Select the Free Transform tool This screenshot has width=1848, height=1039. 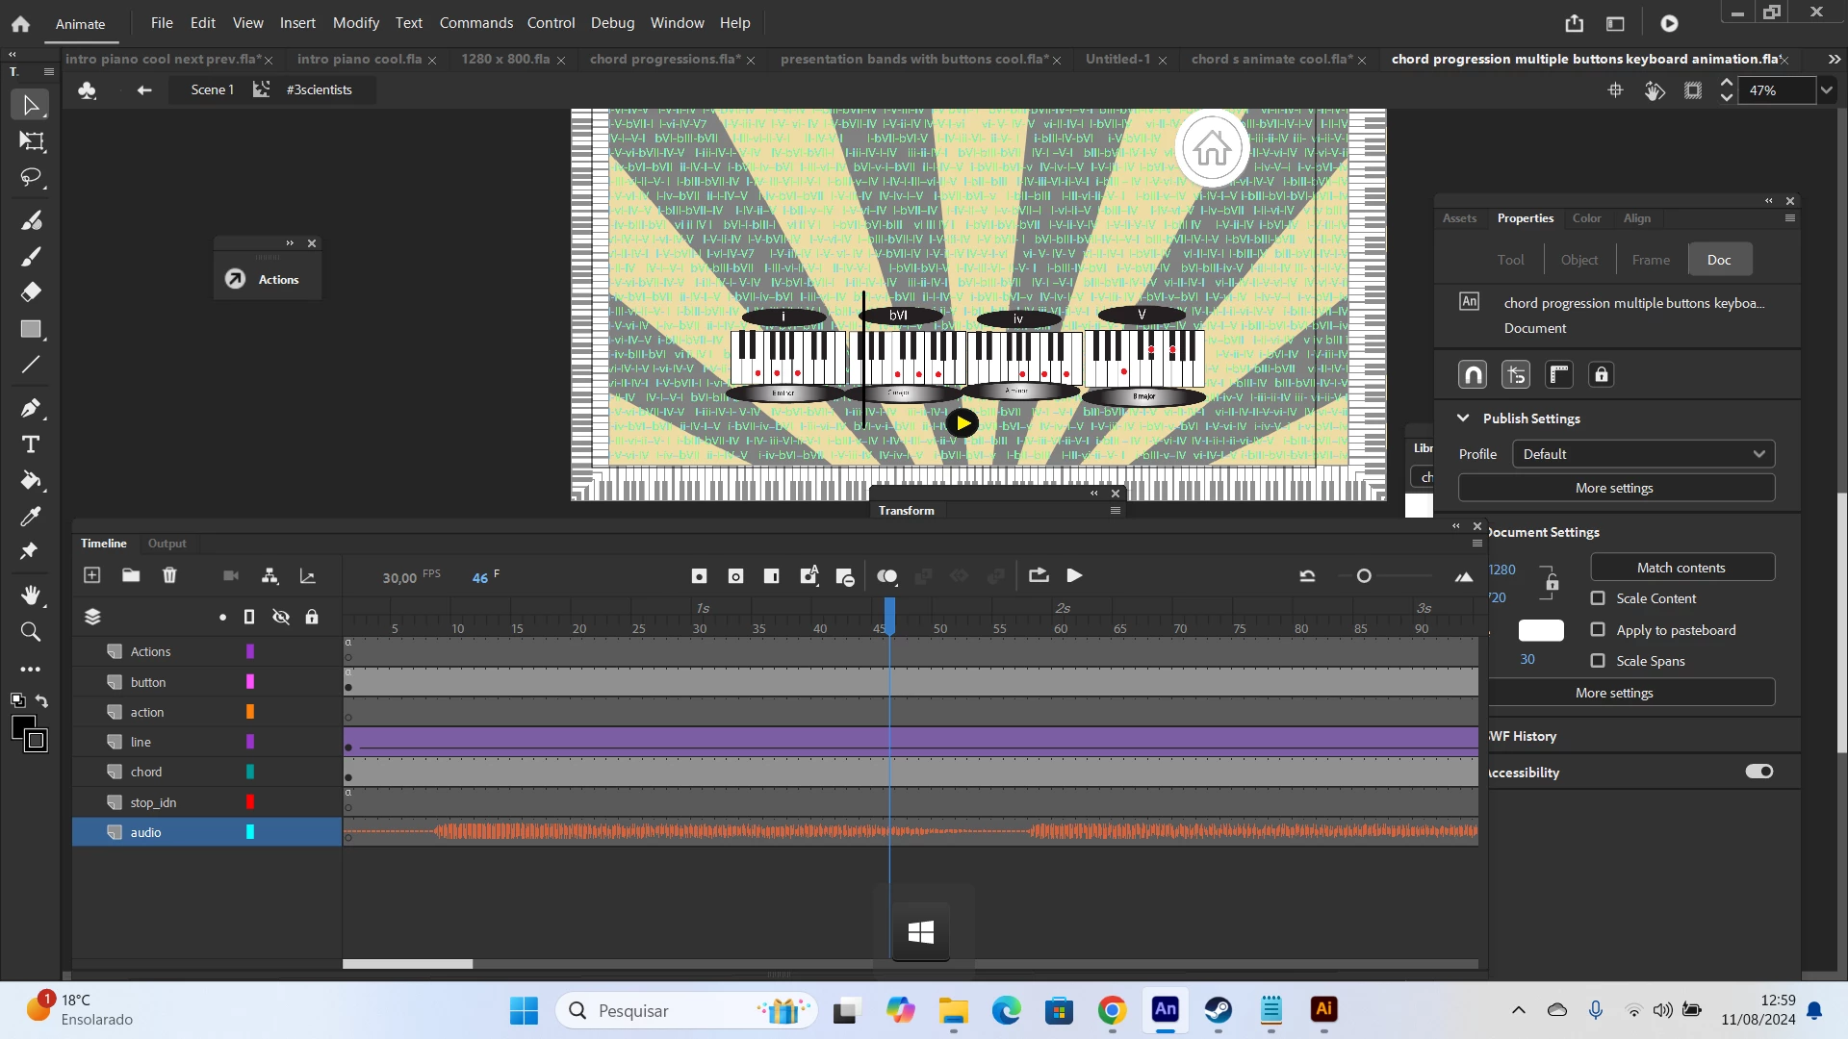(31, 141)
